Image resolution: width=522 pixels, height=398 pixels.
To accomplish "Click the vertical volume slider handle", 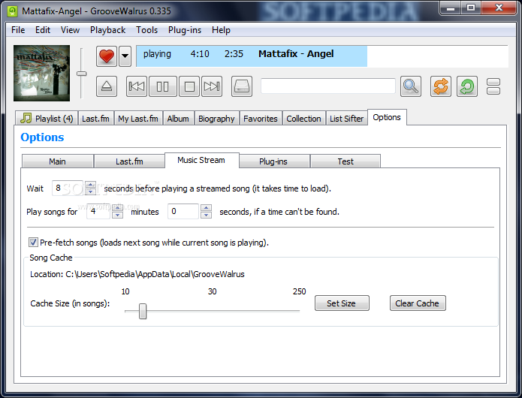I will click(82, 74).
